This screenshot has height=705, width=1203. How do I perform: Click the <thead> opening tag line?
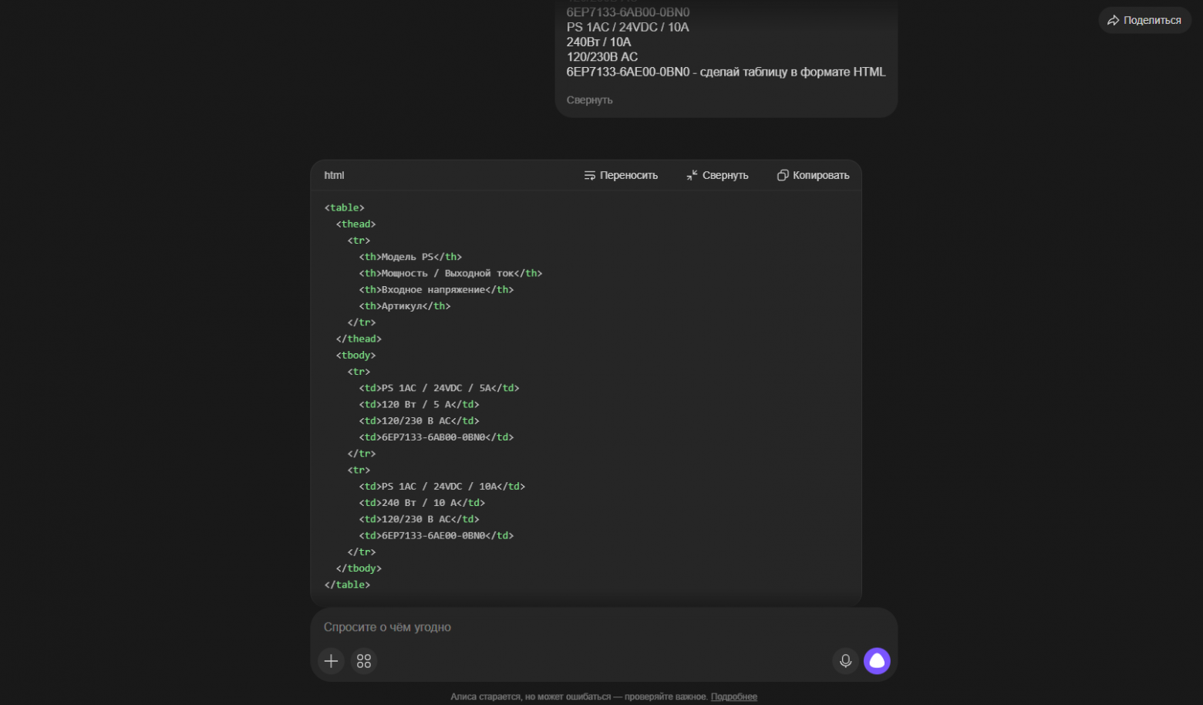point(356,224)
